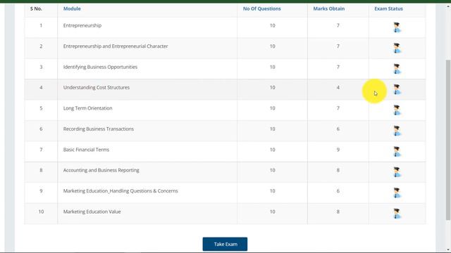Click the No Of Questions column header
451x253 pixels.
click(261, 8)
